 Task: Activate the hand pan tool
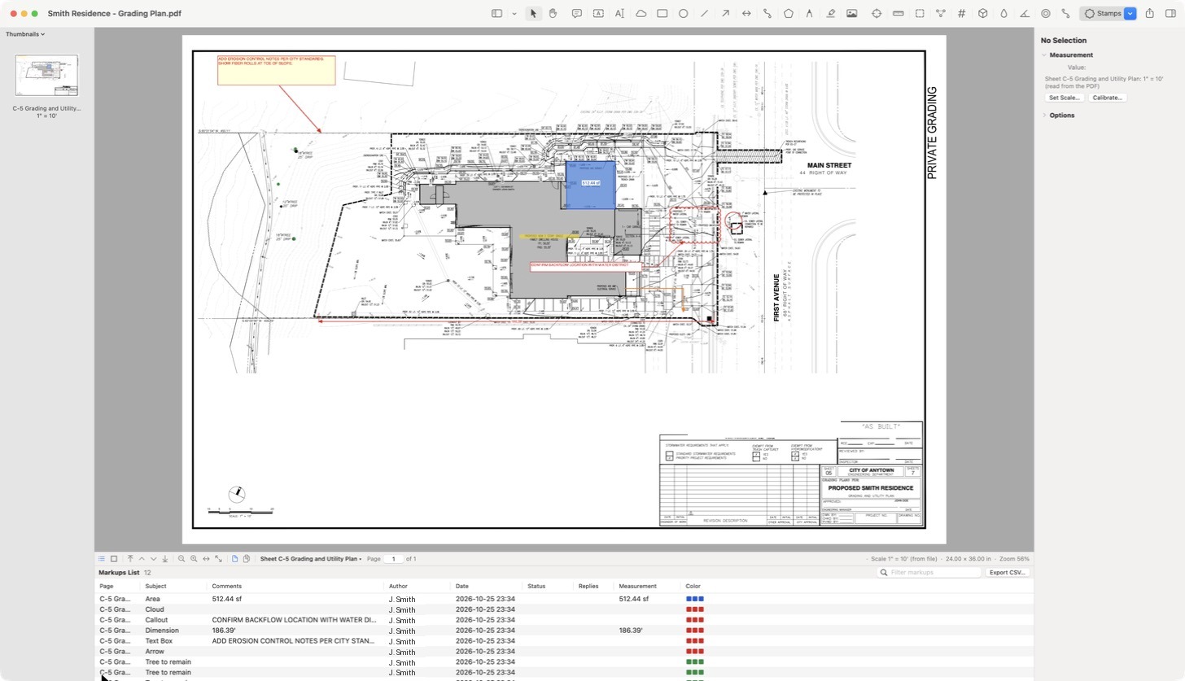553,14
